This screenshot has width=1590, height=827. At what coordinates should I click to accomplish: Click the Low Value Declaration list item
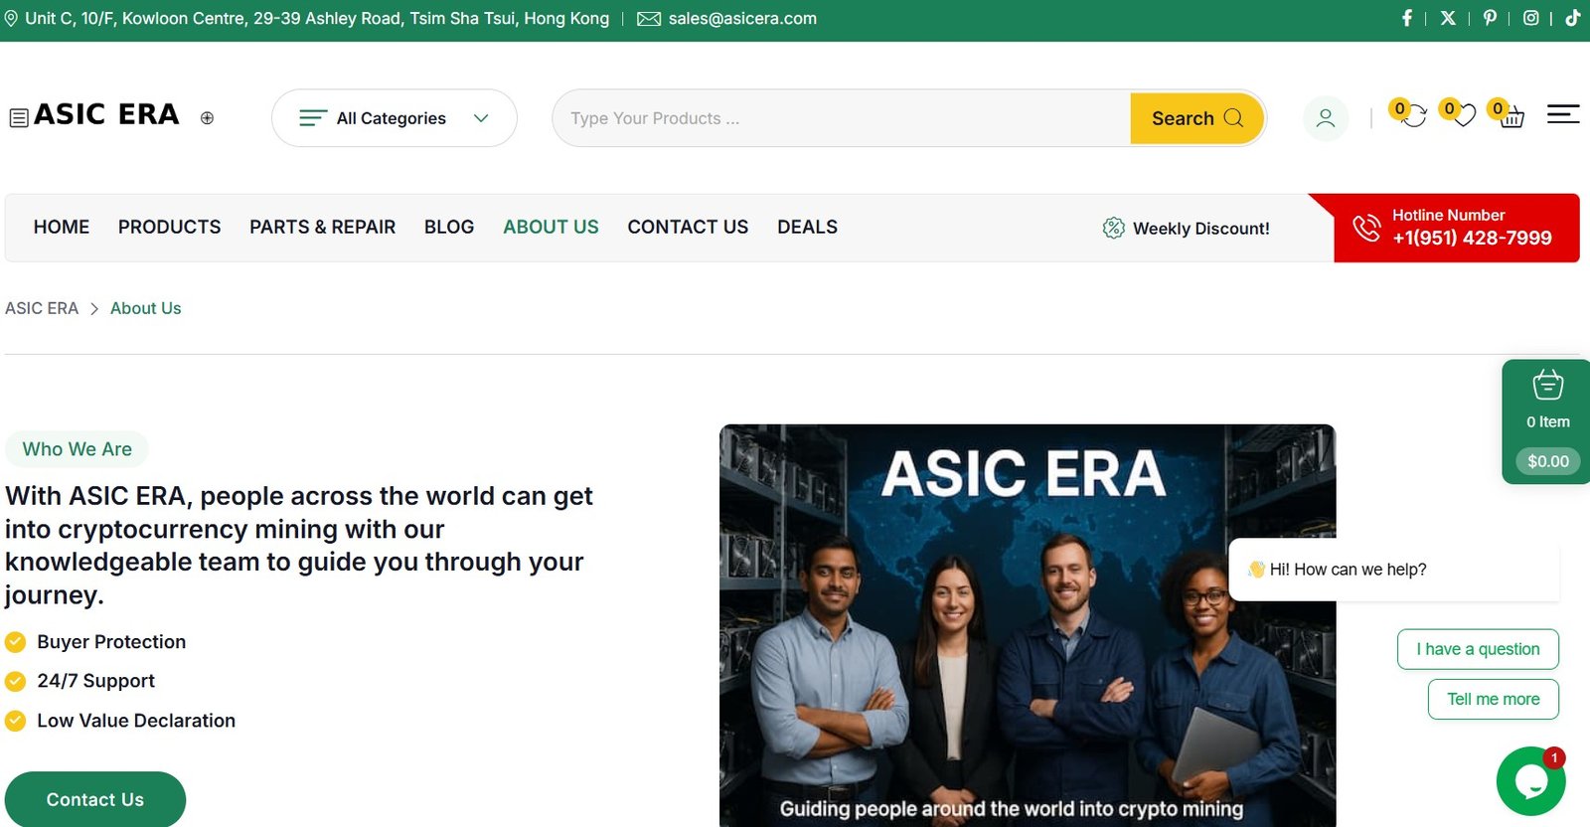pyautogui.click(x=136, y=721)
